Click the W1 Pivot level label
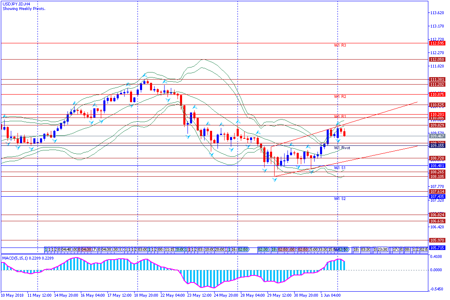 [342, 148]
